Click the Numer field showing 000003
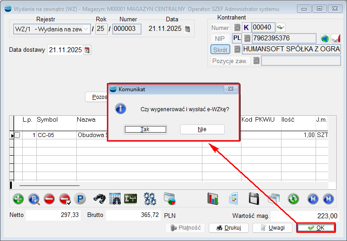Image resolution: width=347 pixels, height=241 pixels. click(x=126, y=29)
